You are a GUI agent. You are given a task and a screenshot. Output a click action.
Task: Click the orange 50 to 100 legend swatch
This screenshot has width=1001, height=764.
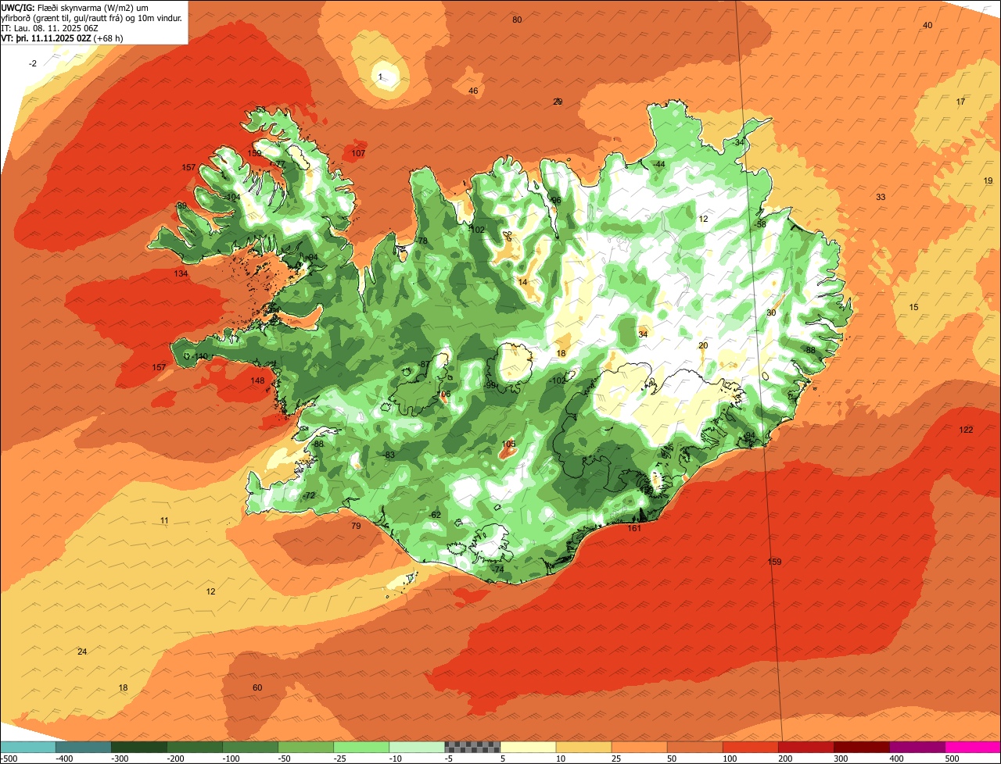tap(694, 747)
